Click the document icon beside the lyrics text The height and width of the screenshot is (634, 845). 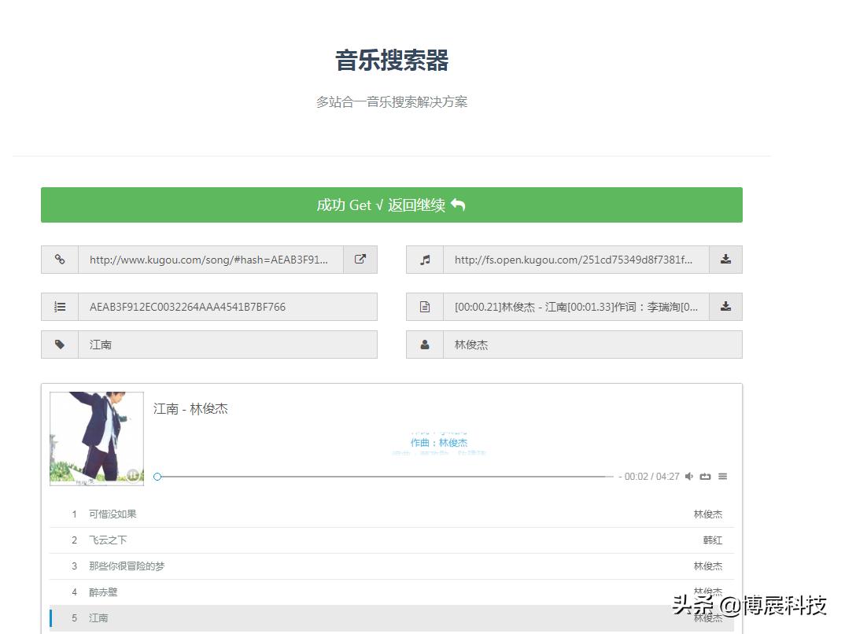coord(425,307)
